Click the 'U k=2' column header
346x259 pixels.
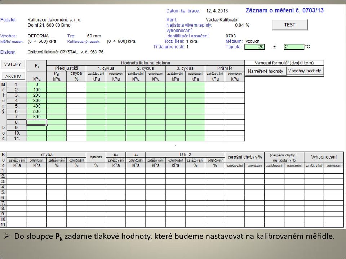point(185,155)
